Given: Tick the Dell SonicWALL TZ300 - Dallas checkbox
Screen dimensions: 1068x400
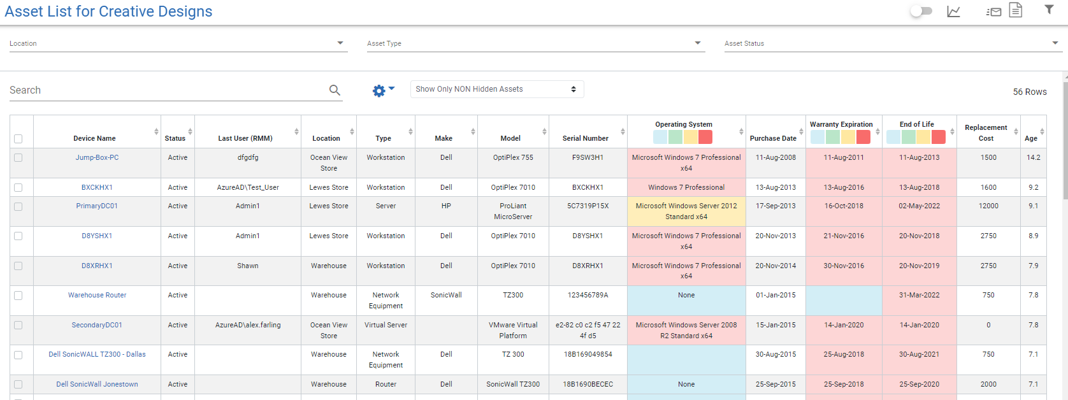Looking at the screenshot, I should [x=18, y=355].
